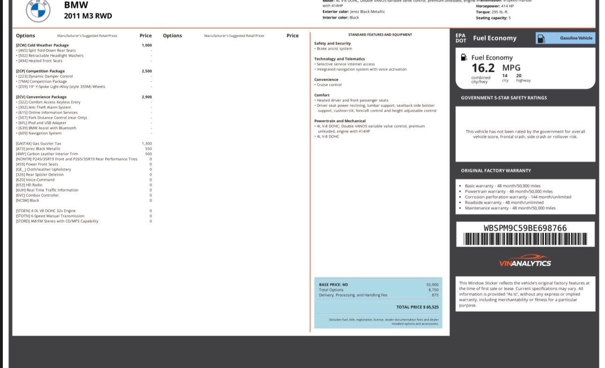Click the BASE PRICE: M3 row

[378, 285]
